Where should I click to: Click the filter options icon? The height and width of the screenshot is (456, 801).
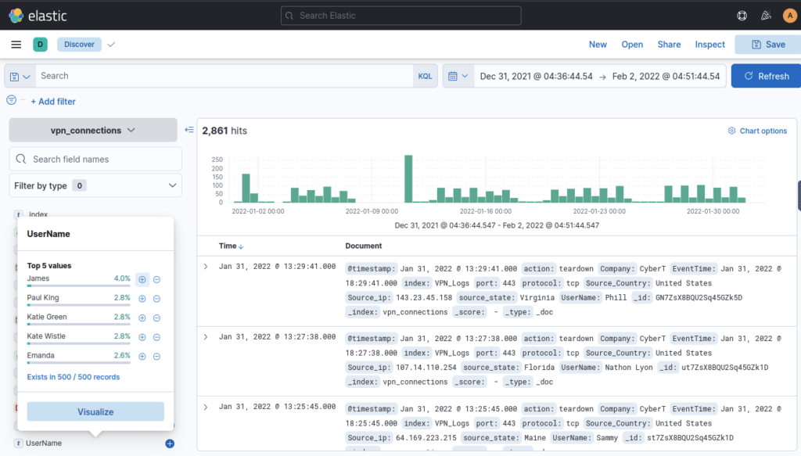click(x=11, y=100)
